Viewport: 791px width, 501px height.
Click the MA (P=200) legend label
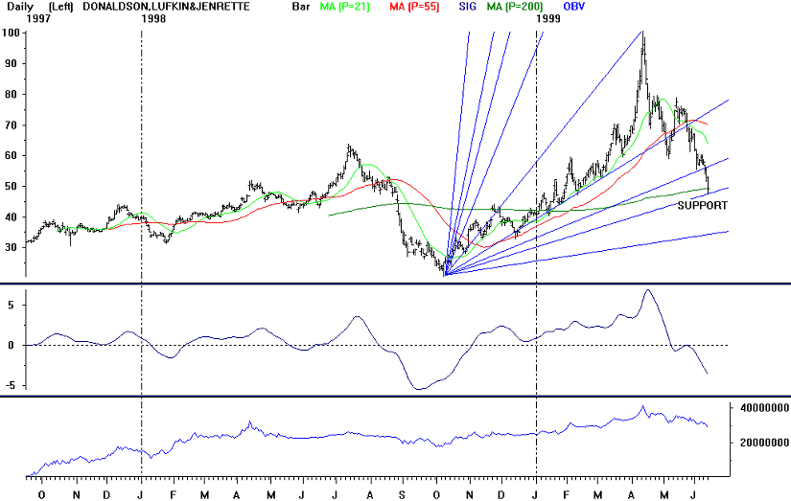pyautogui.click(x=515, y=7)
